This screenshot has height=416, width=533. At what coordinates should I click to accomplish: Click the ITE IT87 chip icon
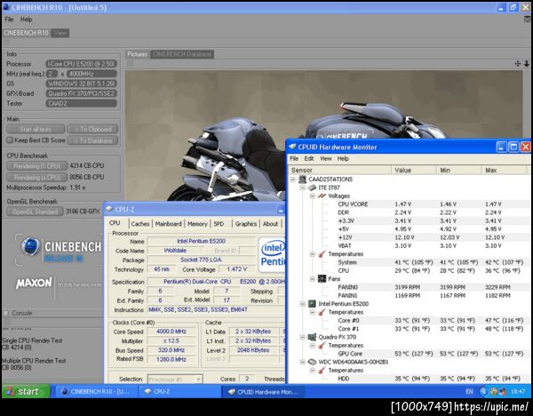coord(312,188)
